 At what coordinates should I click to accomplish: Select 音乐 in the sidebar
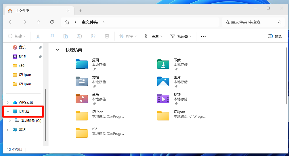(22, 47)
